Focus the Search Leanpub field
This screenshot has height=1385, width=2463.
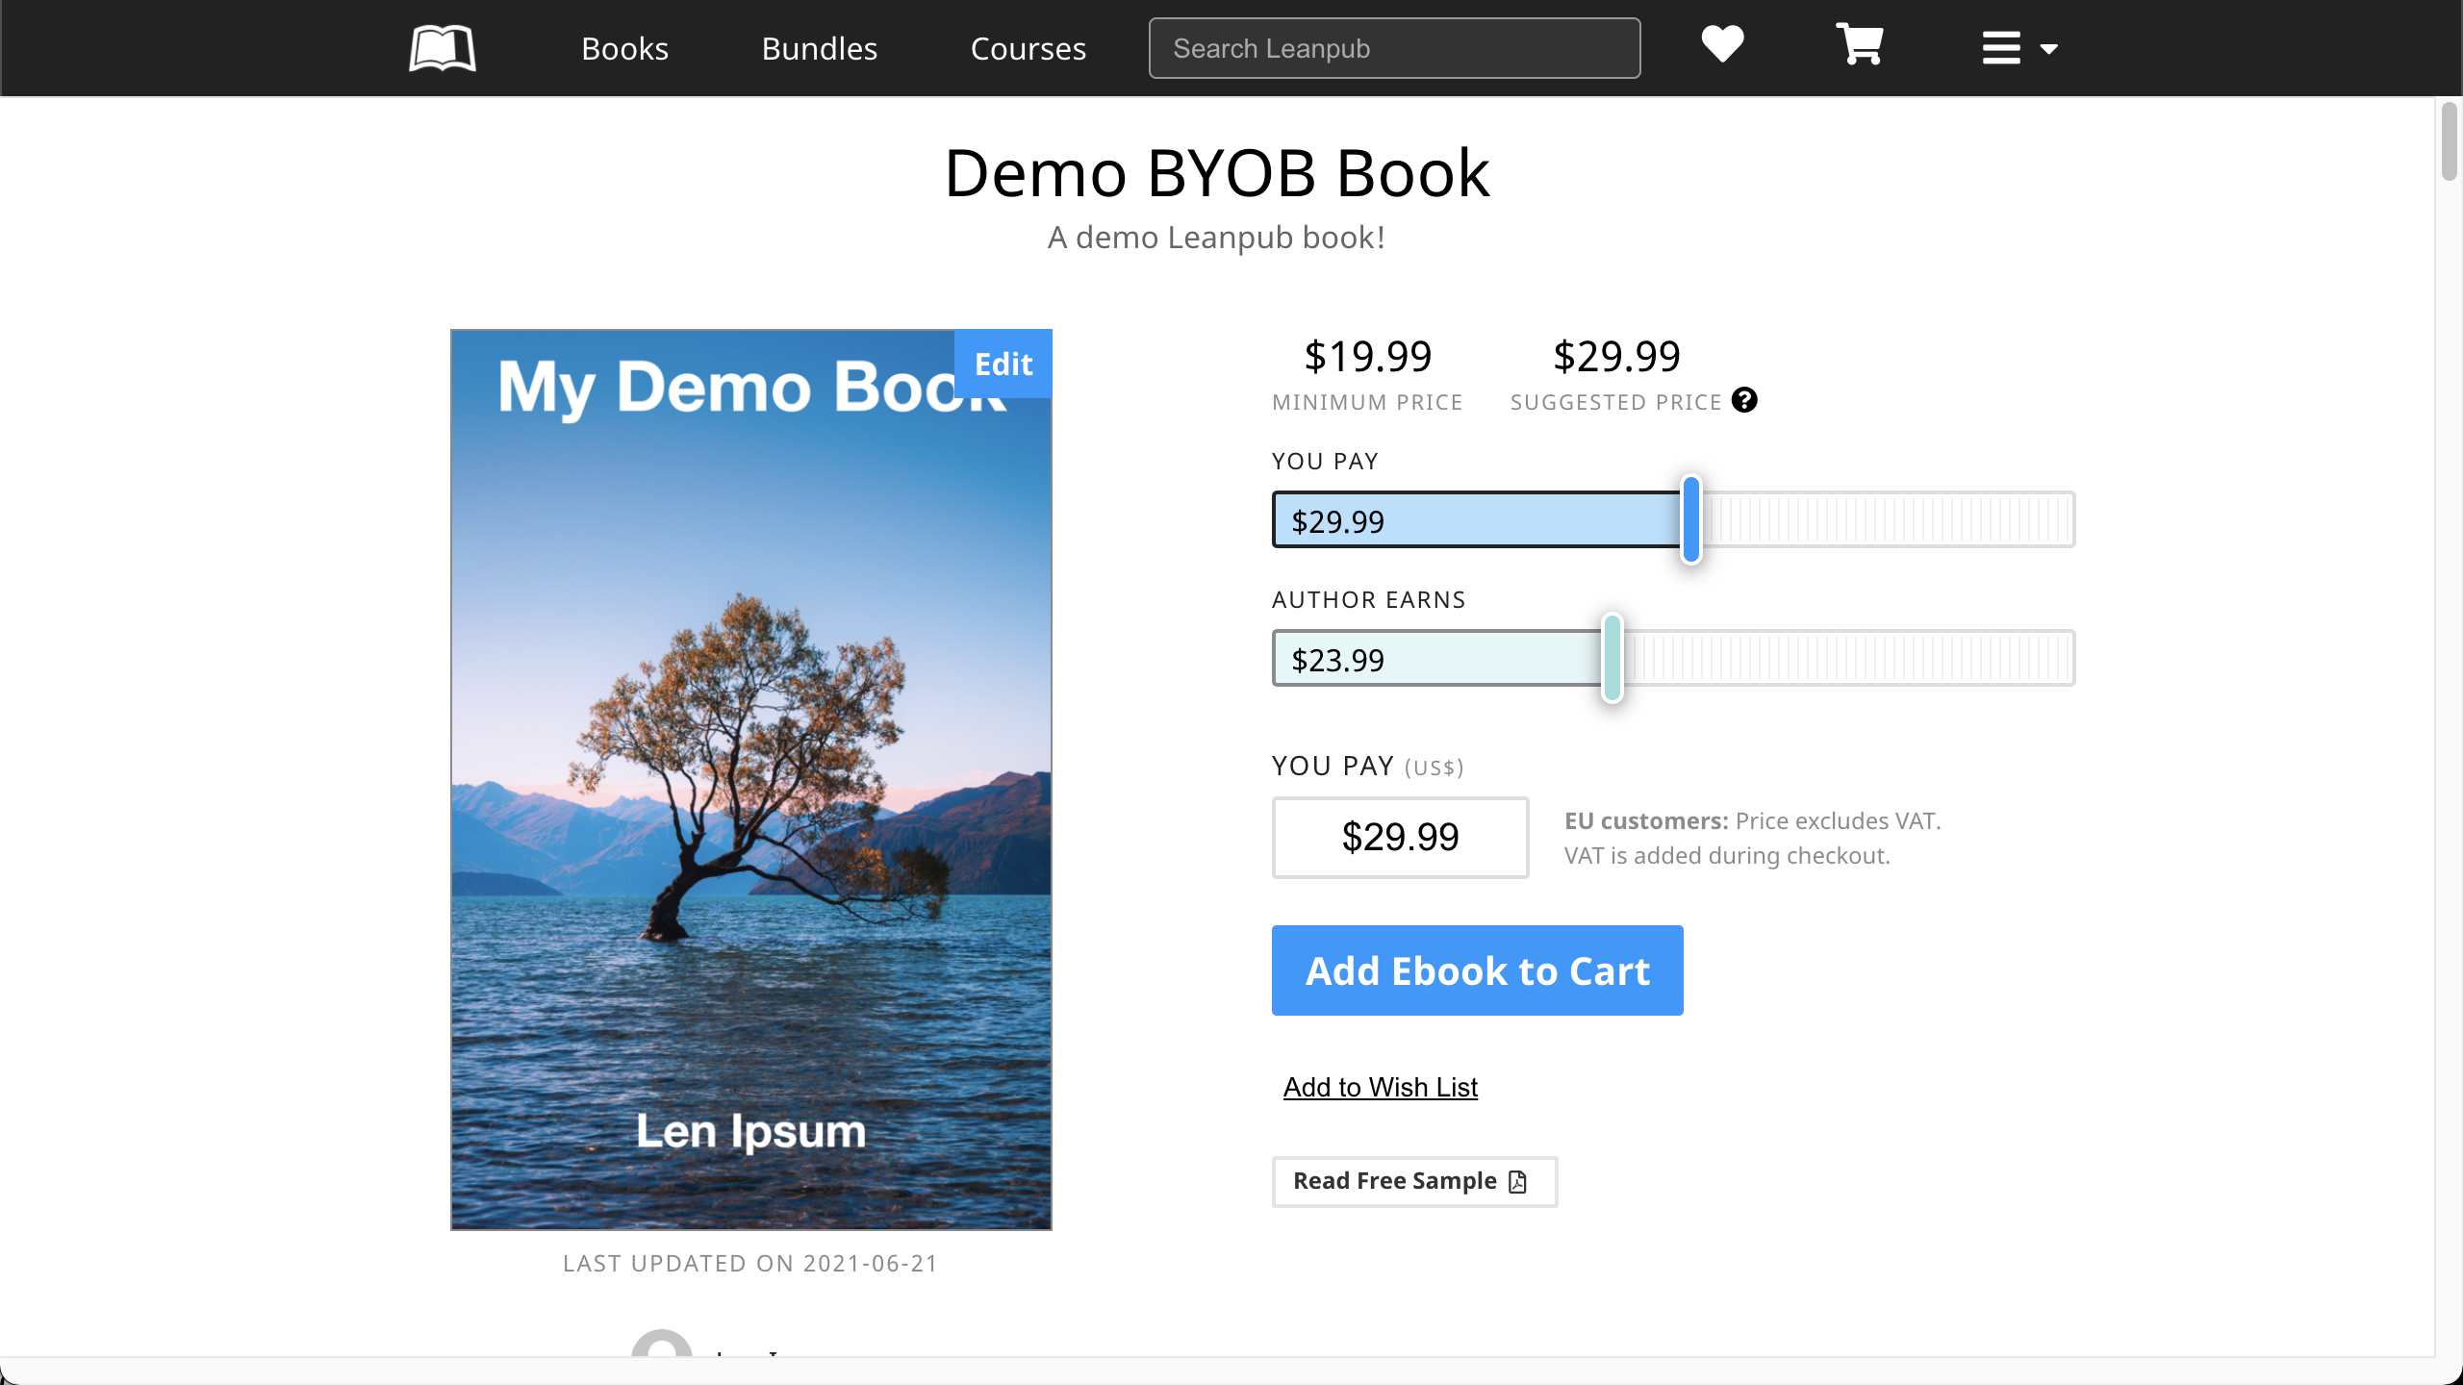click(1394, 48)
